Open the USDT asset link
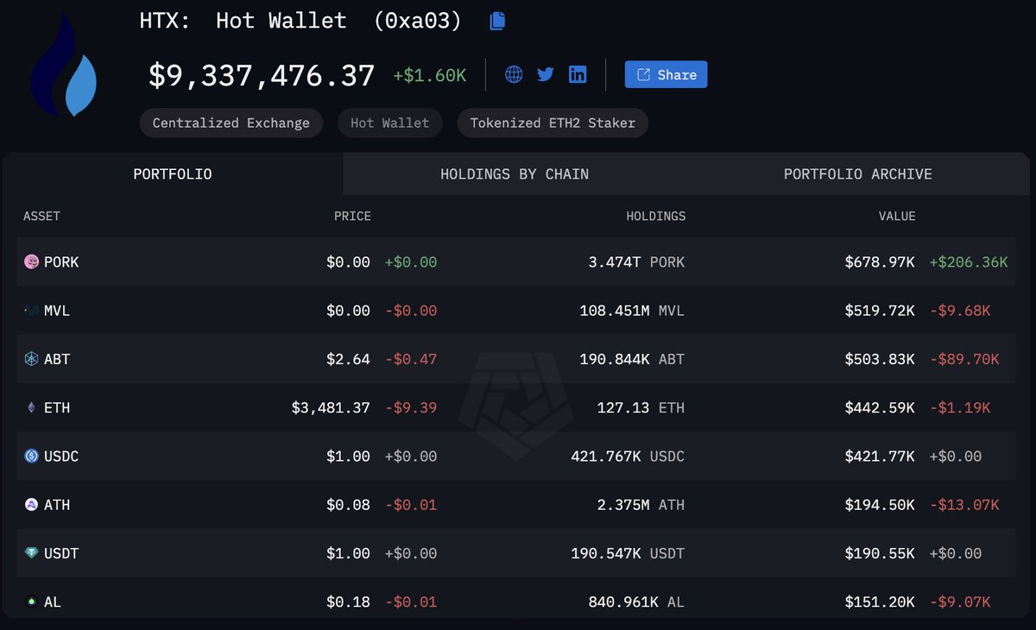 tap(61, 553)
